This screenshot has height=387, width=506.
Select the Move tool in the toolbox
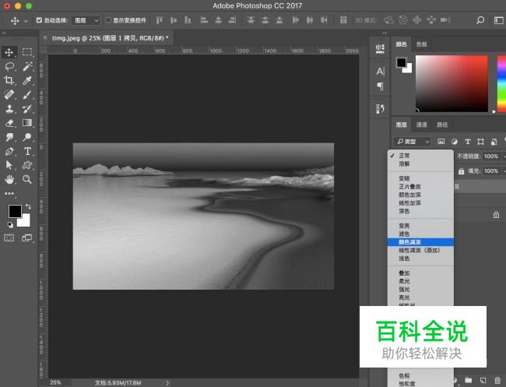[10, 52]
